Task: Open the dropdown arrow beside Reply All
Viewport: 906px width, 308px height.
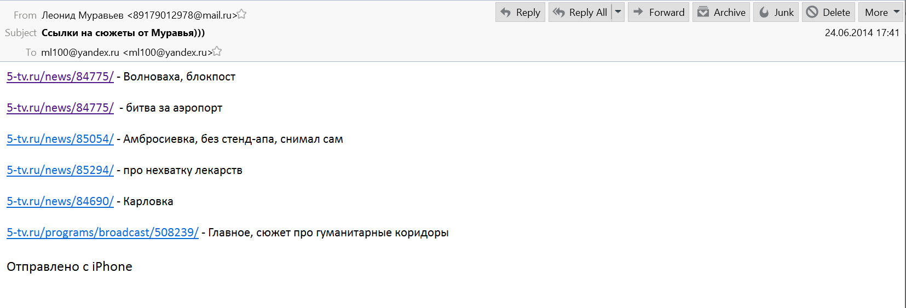Action: [x=618, y=12]
